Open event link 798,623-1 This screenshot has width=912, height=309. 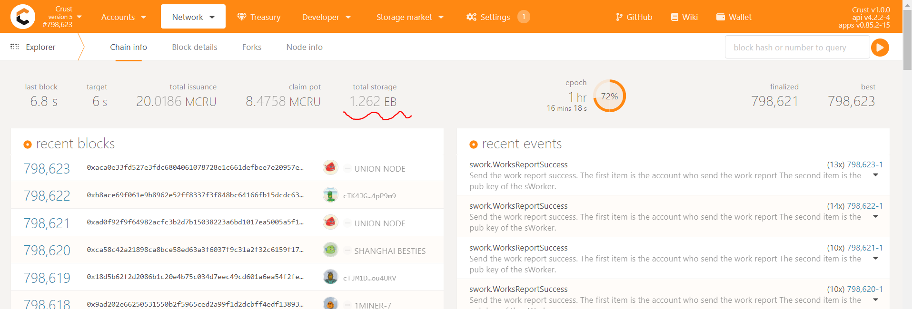coord(865,164)
